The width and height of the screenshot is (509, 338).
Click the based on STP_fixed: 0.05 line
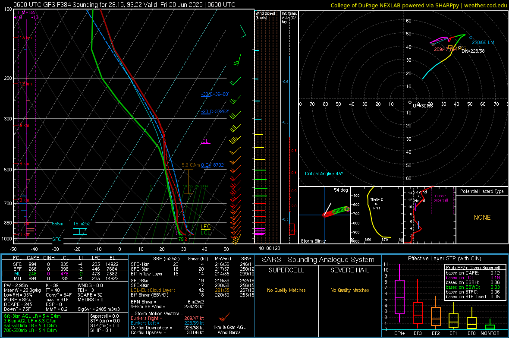pos(473,297)
